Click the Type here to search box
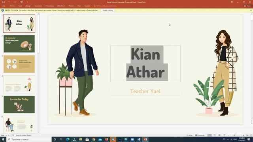253x142 pixels. coord(29,139)
